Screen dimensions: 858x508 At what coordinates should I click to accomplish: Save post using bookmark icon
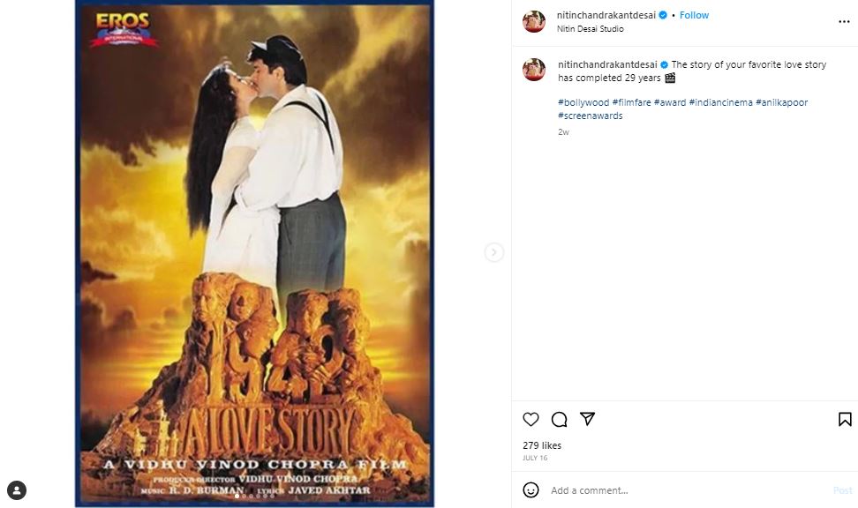(x=845, y=419)
